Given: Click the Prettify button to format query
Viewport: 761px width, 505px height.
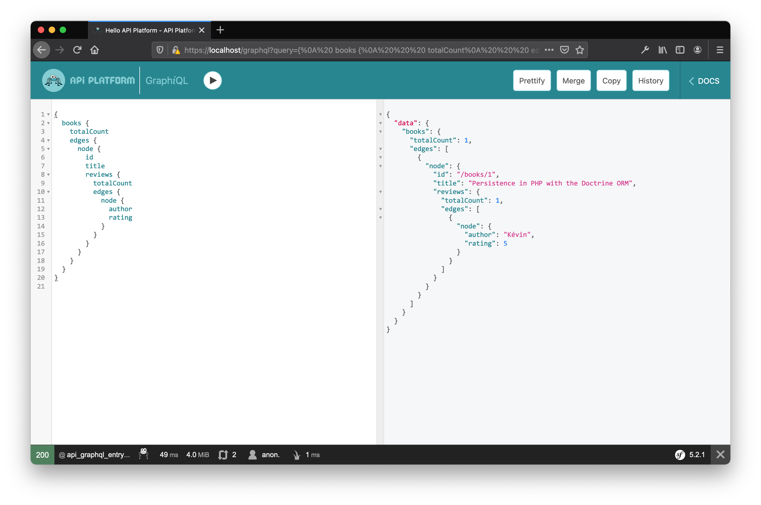Looking at the screenshot, I should point(531,81).
